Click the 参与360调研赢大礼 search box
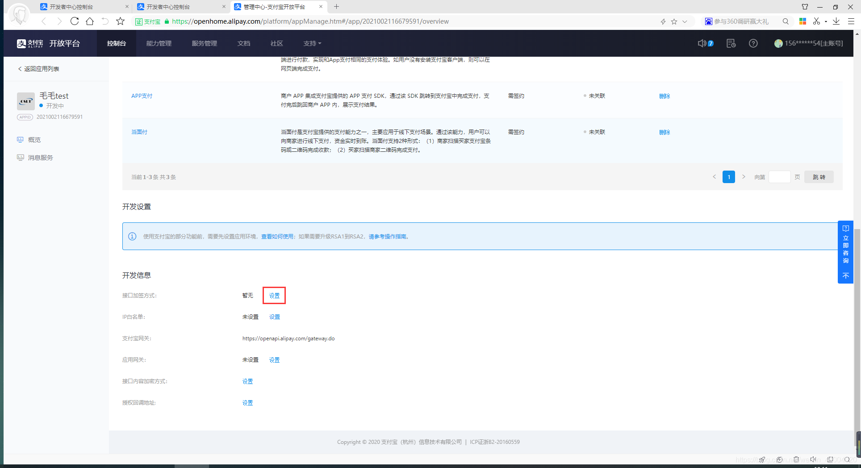This screenshot has width=861, height=468. [741, 21]
